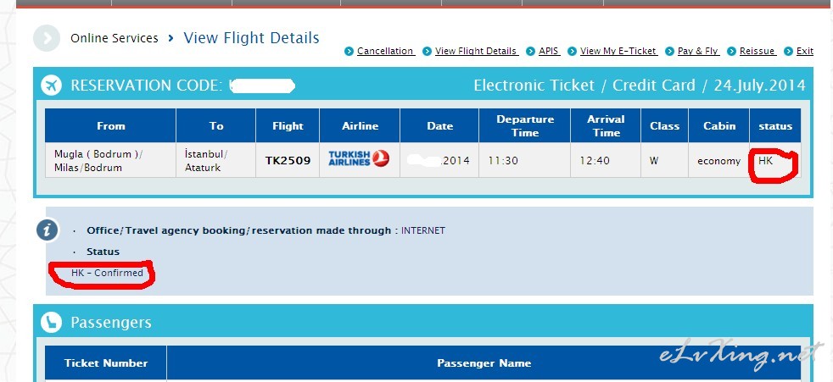Image resolution: width=833 pixels, height=382 pixels.
Task: Click the airplane icon next to Reservation Code
Action: click(x=51, y=85)
